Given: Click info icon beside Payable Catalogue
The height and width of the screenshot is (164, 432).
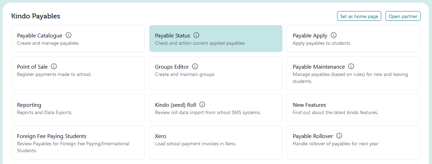Looking at the screenshot, I should tap(68, 35).
